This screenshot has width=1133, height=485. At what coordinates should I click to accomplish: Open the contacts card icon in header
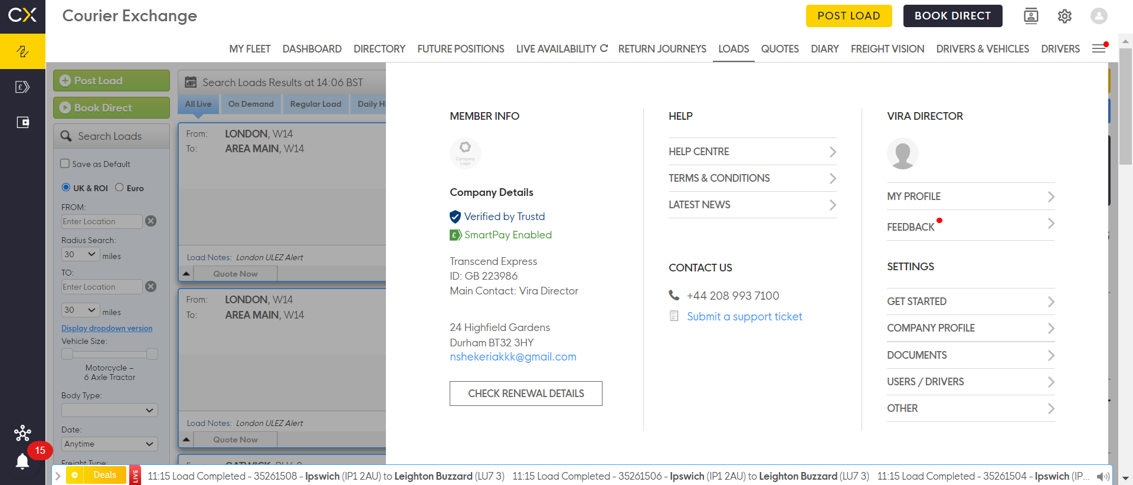[x=1031, y=16]
